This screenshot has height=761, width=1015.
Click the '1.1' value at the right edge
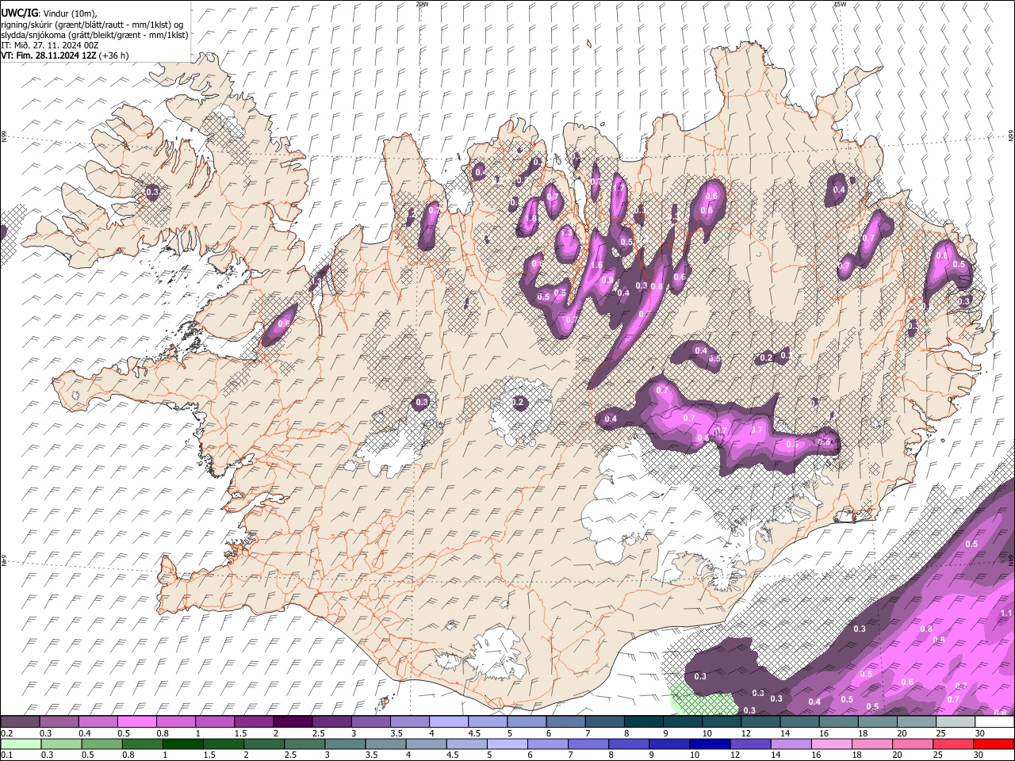[1007, 614]
